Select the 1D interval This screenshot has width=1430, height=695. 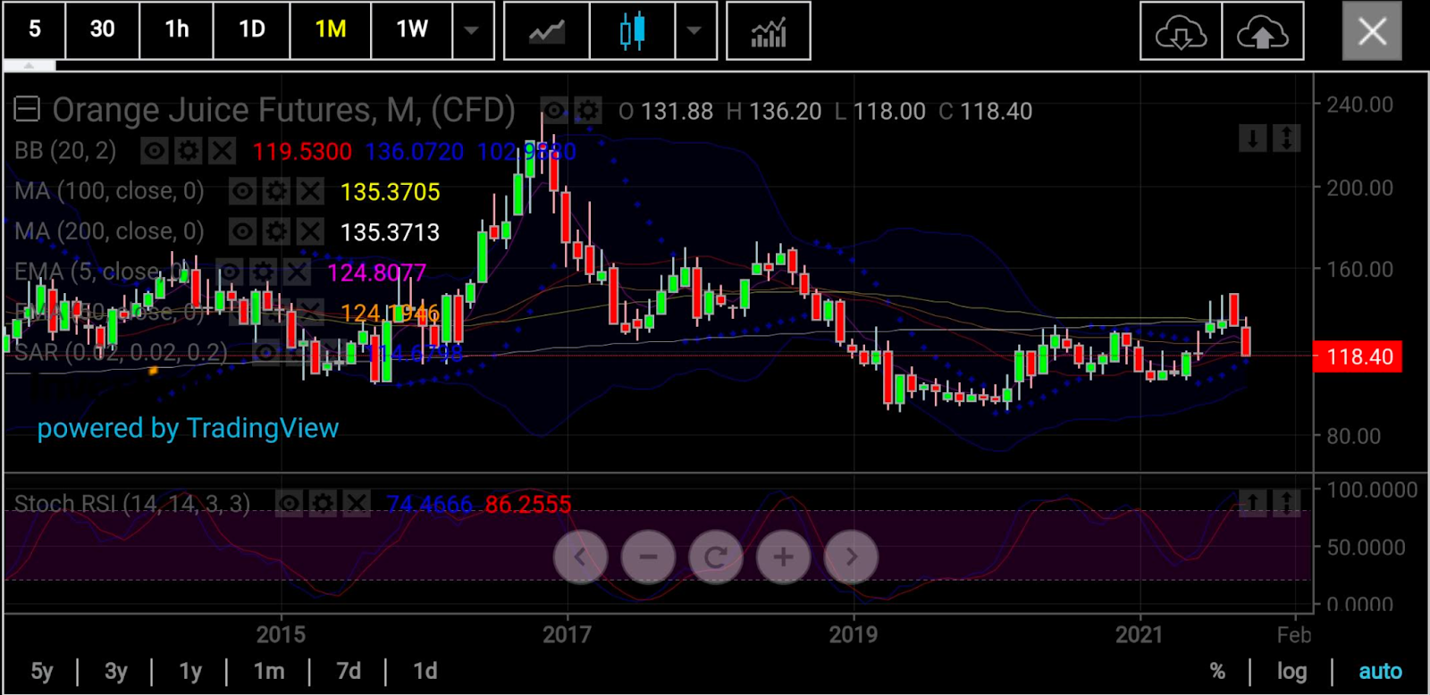[252, 31]
